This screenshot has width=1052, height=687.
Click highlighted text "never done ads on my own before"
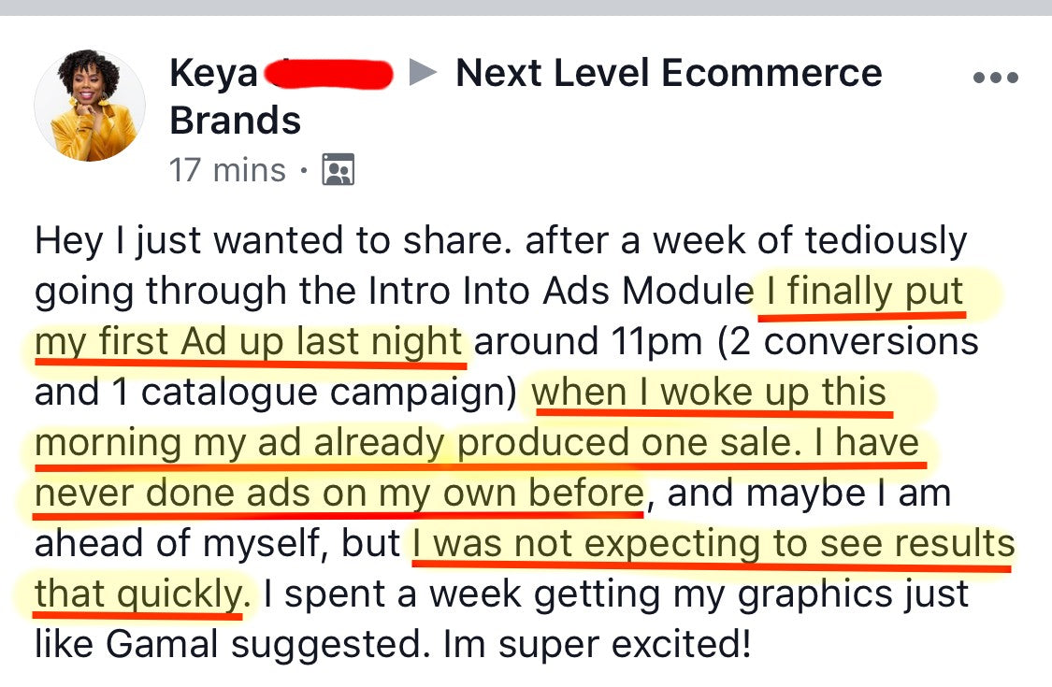[338, 493]
